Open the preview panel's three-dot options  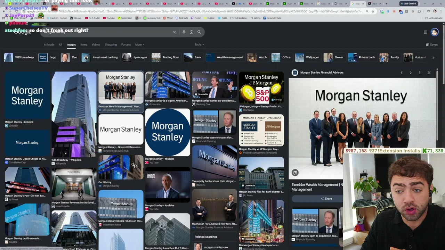point(420,73)
